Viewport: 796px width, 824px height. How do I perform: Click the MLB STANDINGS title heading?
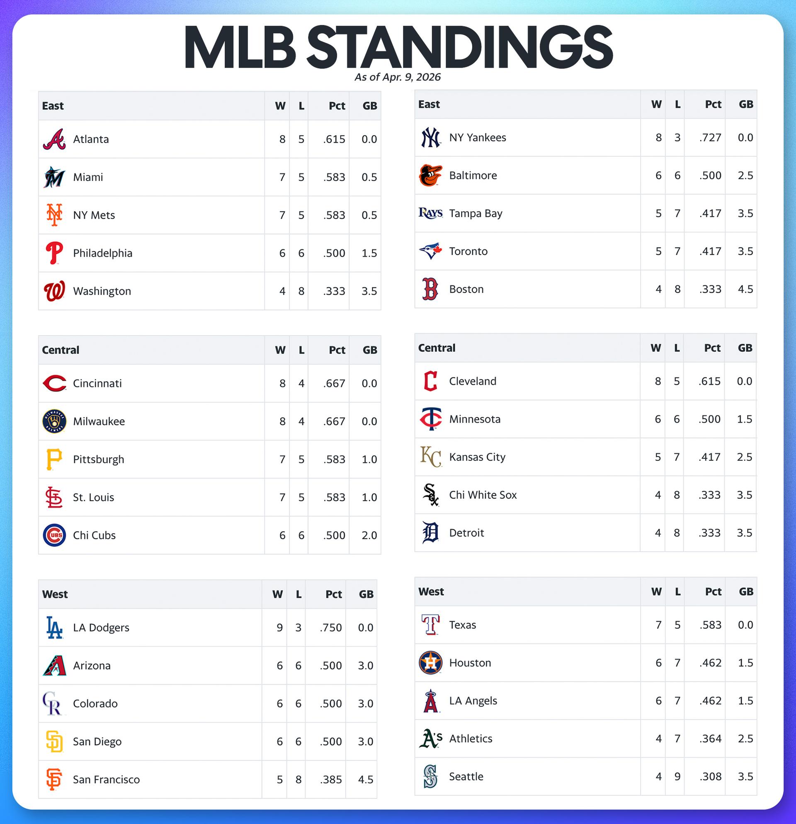[398, 46]
